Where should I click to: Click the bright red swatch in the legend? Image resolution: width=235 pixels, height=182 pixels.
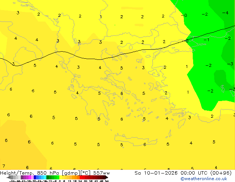[81, 177]
